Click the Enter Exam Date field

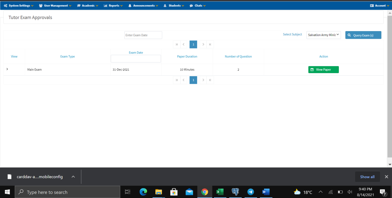pyautogui.click(x=143, y=35)
